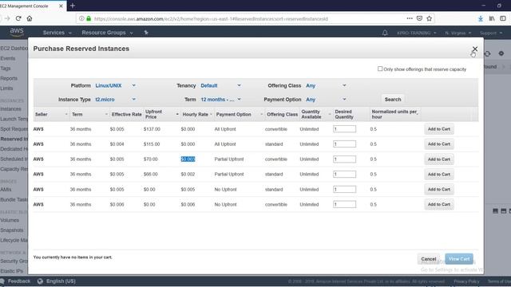Open the Platform dropdown
Image resolution: width=511 pixels, height=287 pixels.
pos(115,85)
